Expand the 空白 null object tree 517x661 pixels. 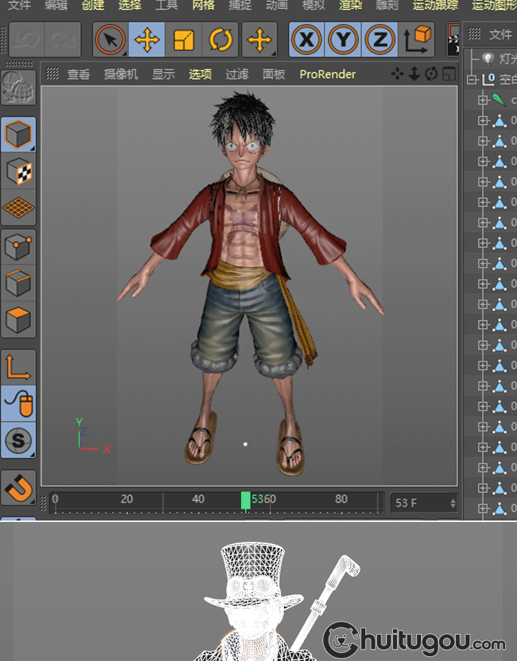tap(472, 80)
